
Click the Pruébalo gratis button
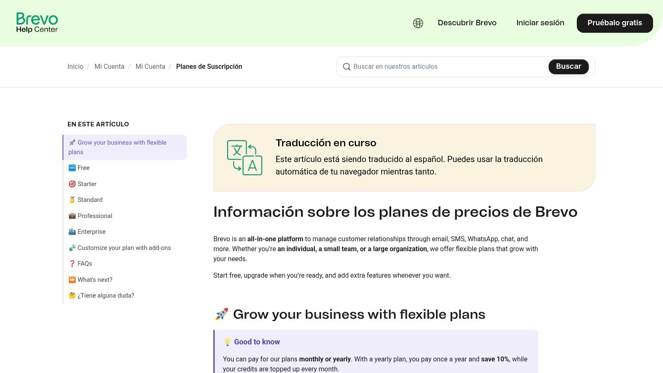(615, 23)
